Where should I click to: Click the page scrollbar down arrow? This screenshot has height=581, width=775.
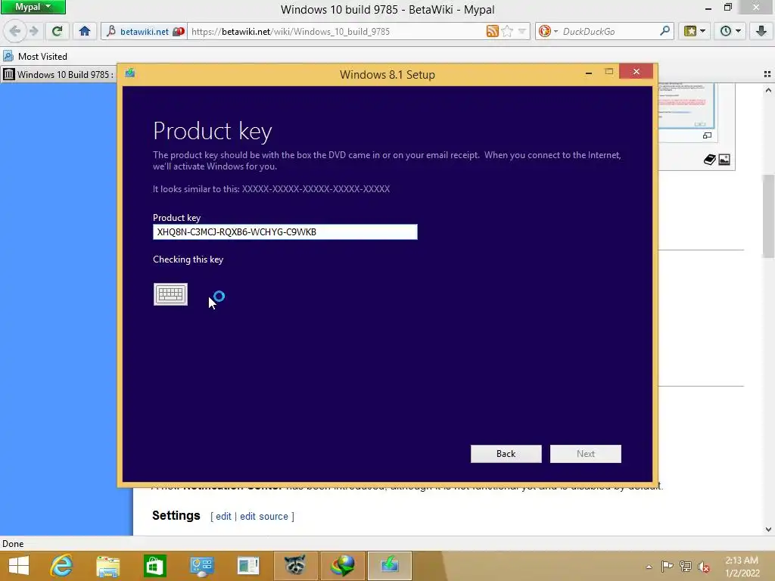click(768, 529)
